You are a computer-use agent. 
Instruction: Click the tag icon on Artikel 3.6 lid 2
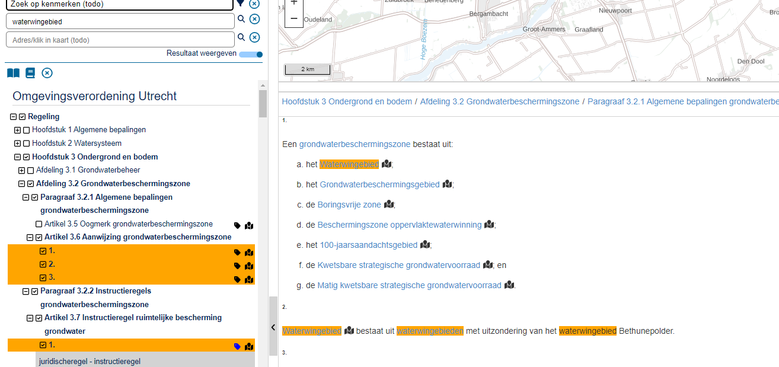coord(237,266)
